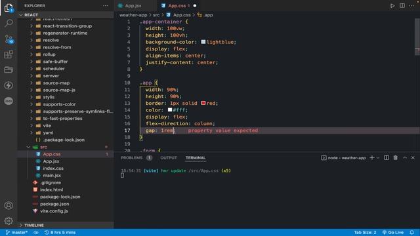Split the terminal panel

pyautogui.click(x=387, y=158)
